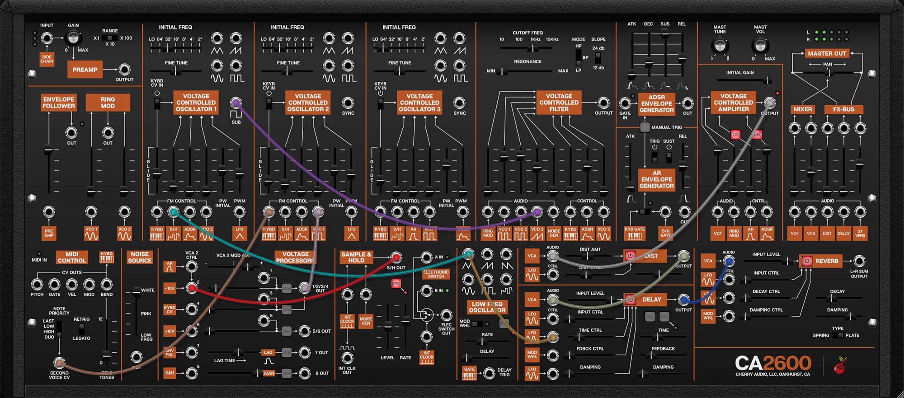
Task: Click the Oscillator 2 SYNC jack
Action: pos(348,103)
